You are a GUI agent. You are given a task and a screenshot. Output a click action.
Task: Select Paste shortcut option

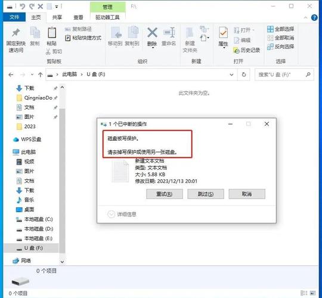[x=83, y=38]
